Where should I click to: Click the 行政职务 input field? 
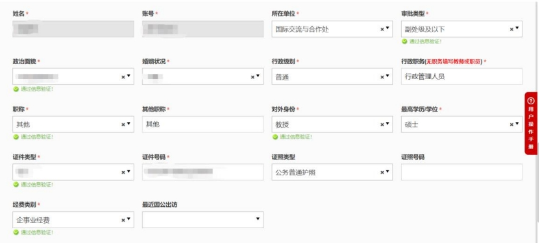pyautogui.click(x=461, y=76)
